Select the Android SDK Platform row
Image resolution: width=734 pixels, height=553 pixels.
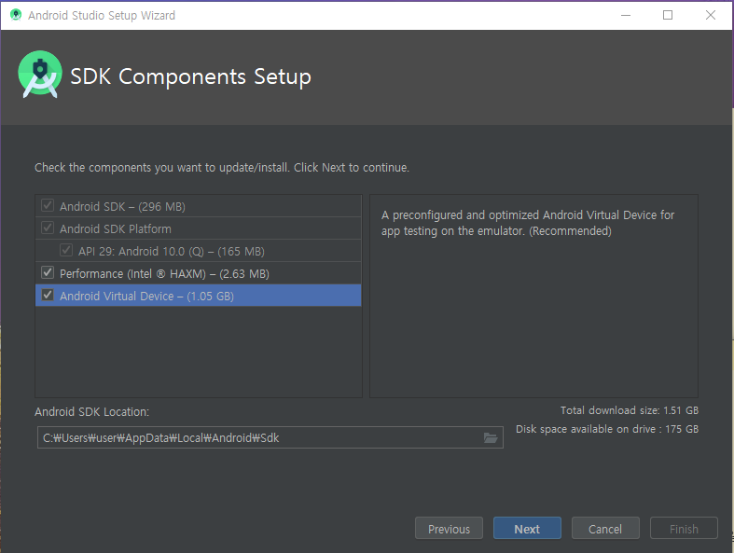(198, 228)
